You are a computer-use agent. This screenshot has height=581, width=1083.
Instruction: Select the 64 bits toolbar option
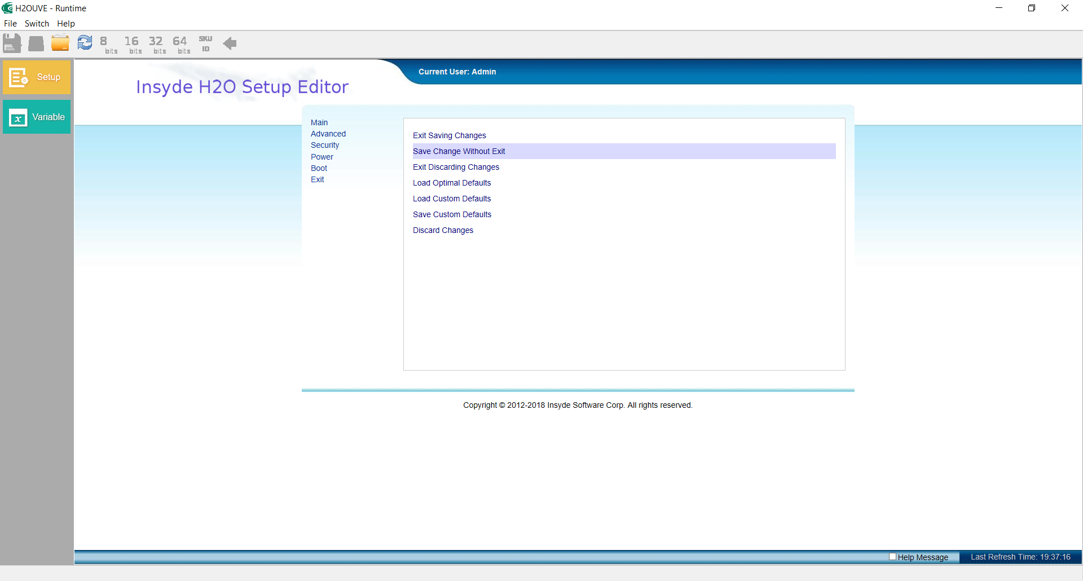181,45
